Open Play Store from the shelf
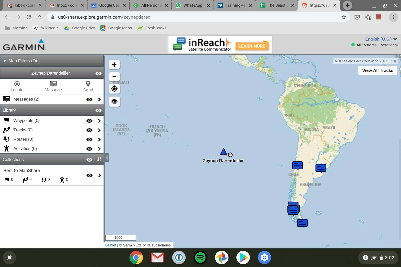Viewport: 401px width, 267px height. click(x=243, y=257)
